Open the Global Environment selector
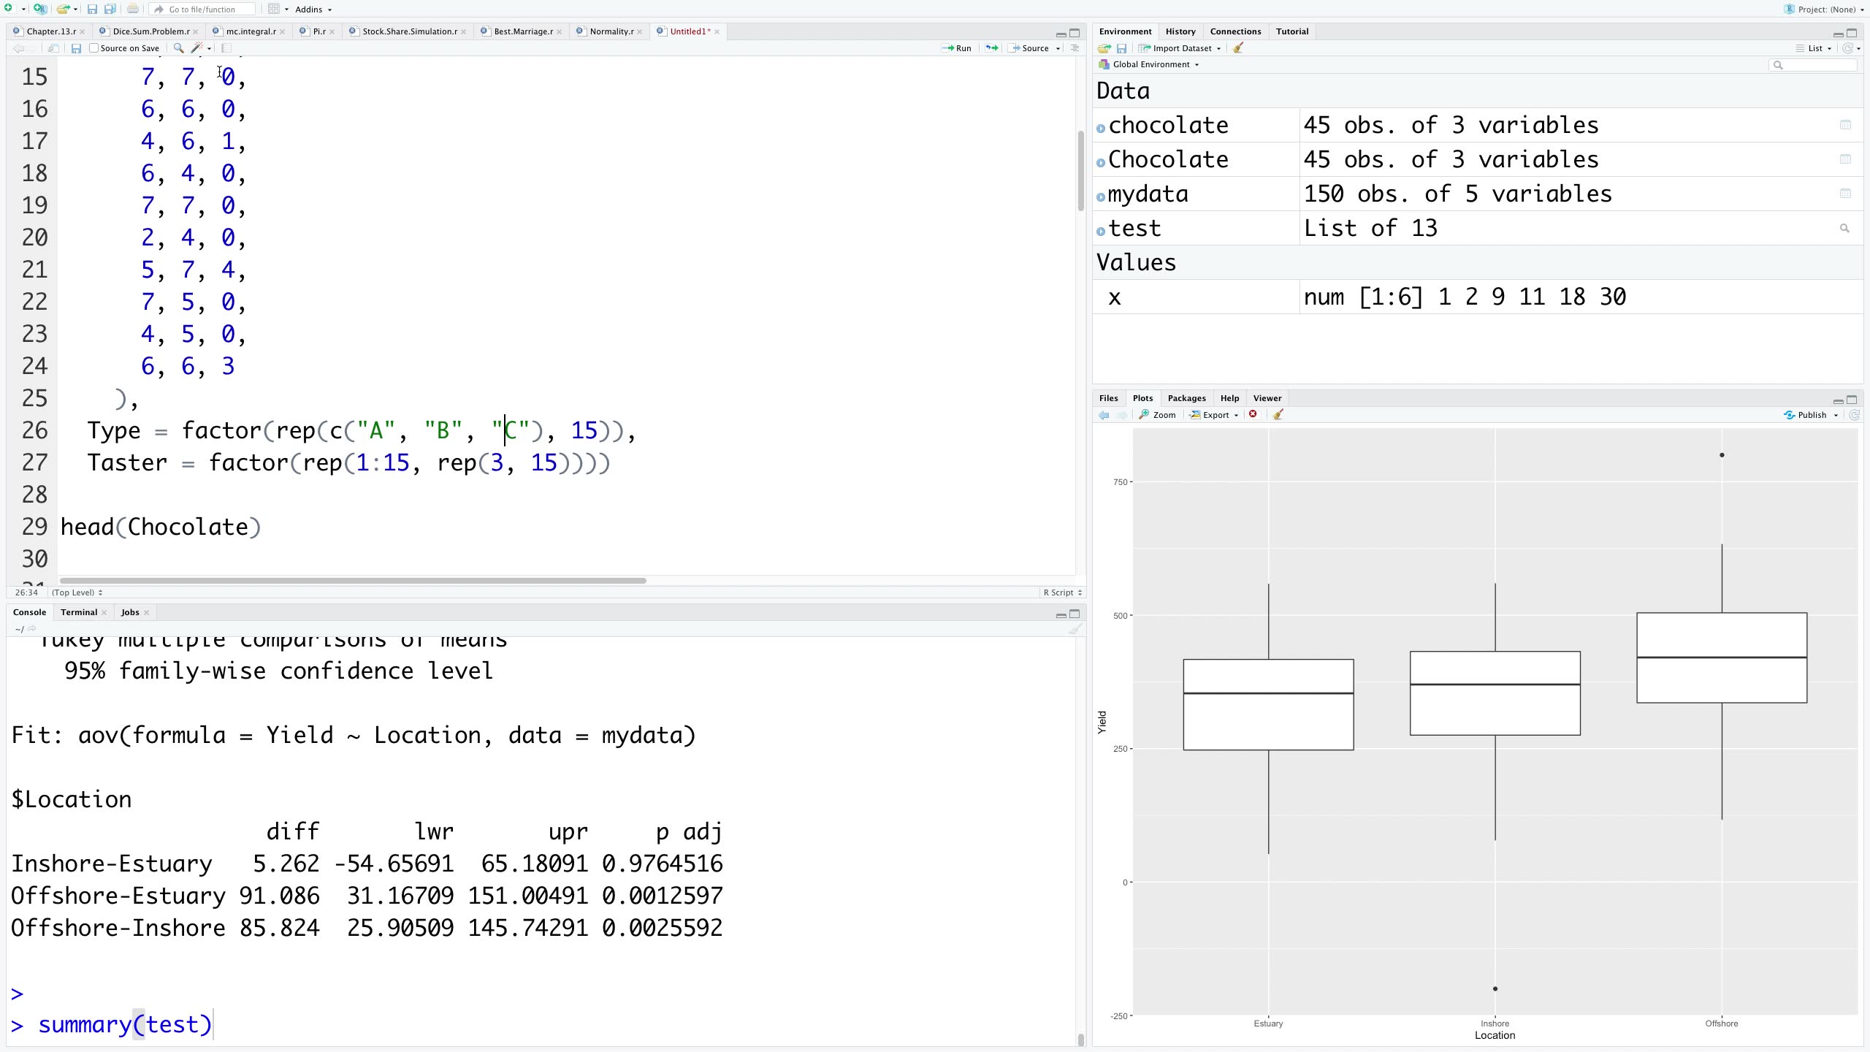This screenshot has width=1870, height=1052. [1150, 64]
